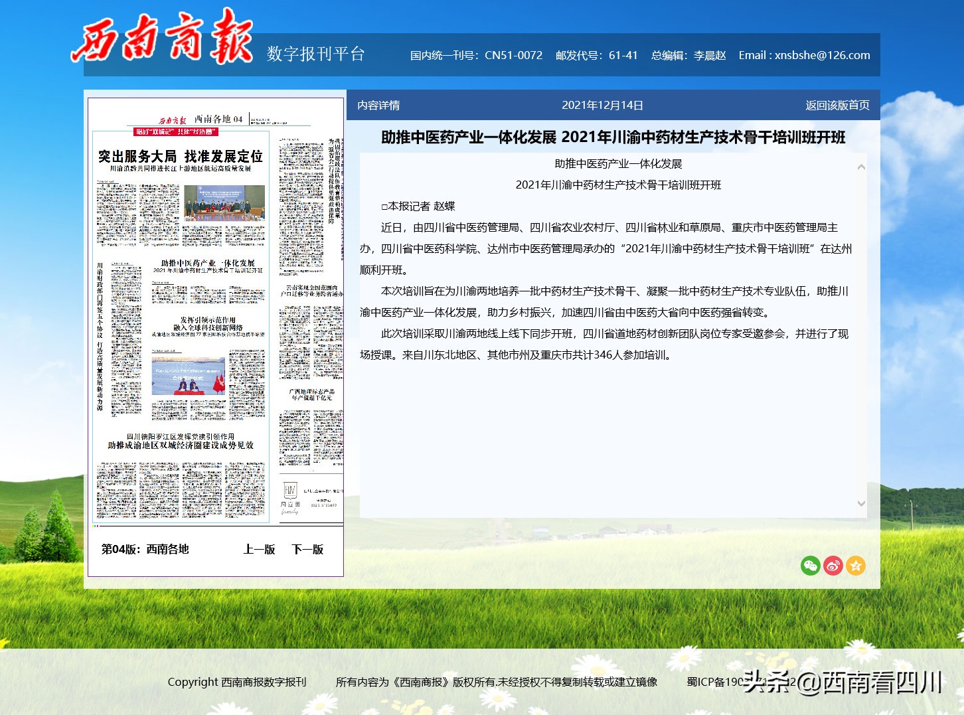The image size is (964, 715).
Task: Click 总编辑：李晨赵 text
Action: pyautogui.click(x=688, y=55)
